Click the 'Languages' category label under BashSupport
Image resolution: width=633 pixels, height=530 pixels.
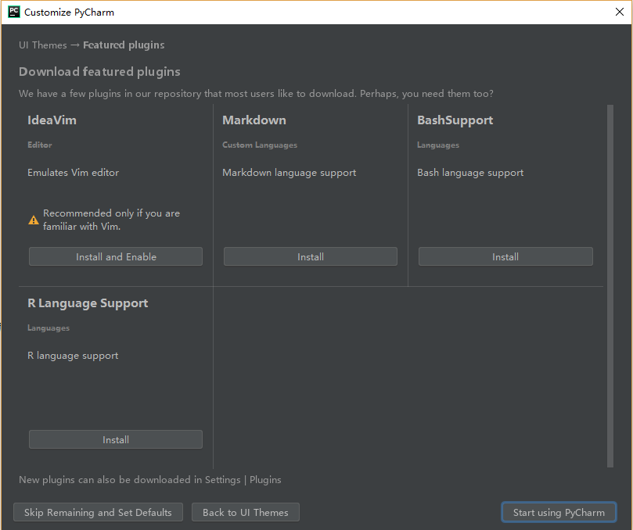(x=438, y=145)
